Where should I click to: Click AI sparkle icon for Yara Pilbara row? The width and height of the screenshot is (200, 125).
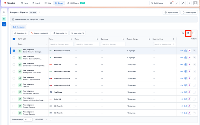[x=189, y=92]
